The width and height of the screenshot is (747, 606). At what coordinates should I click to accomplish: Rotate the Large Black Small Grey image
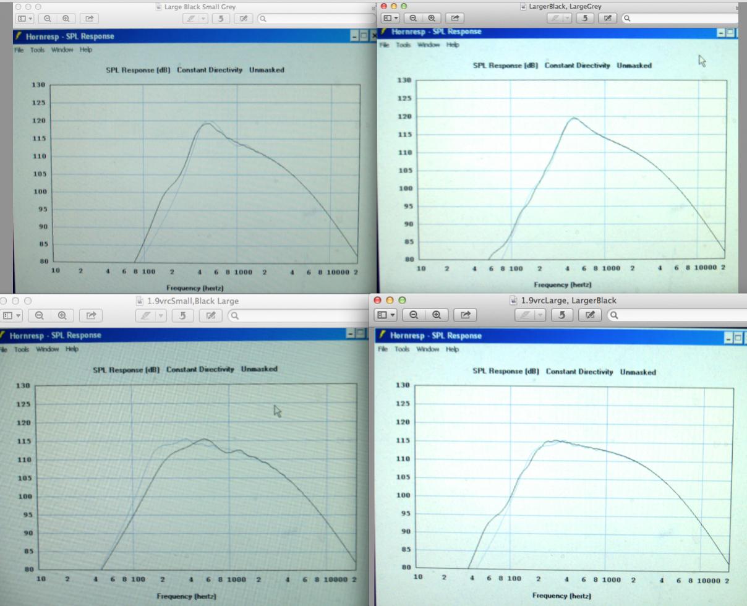click(x=221, y=19)
